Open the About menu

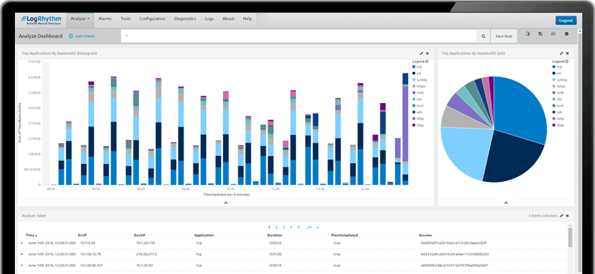click(x=228, y=18)
